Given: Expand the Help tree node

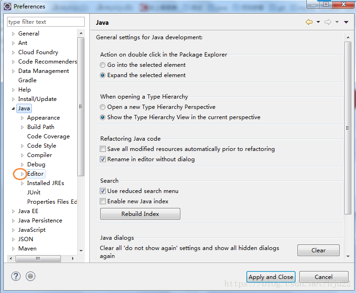Looking at the screenshot, I should pos(13,90).
